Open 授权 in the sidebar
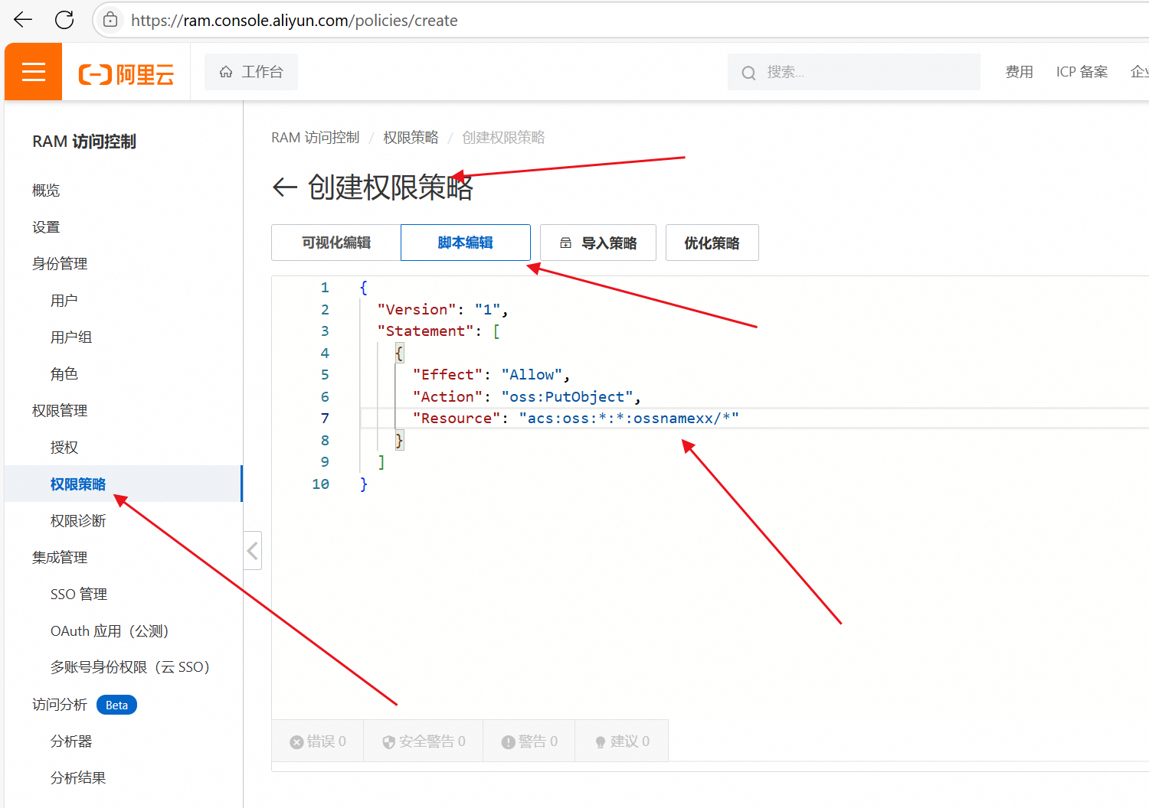 coord(64,448)
